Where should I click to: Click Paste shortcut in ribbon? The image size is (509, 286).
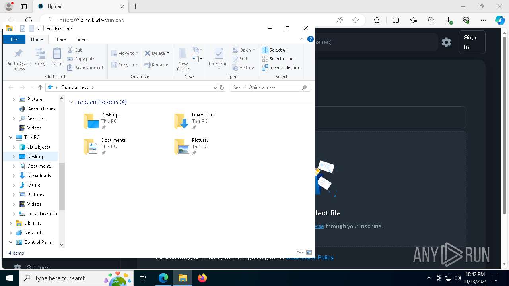[85, 68]
